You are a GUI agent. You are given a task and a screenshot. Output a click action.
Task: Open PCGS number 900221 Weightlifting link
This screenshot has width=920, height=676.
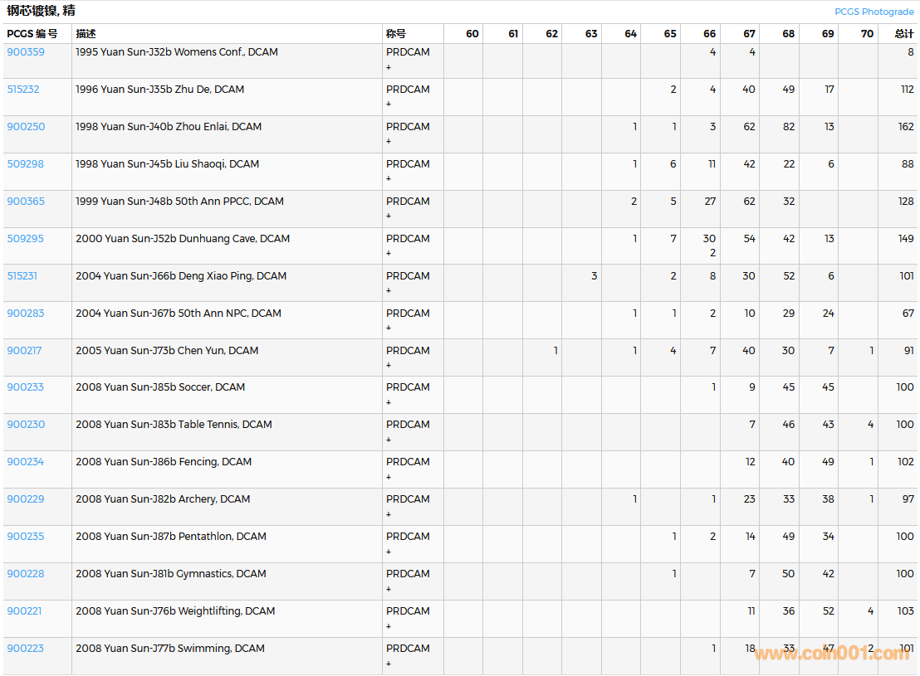pos(24,611)
